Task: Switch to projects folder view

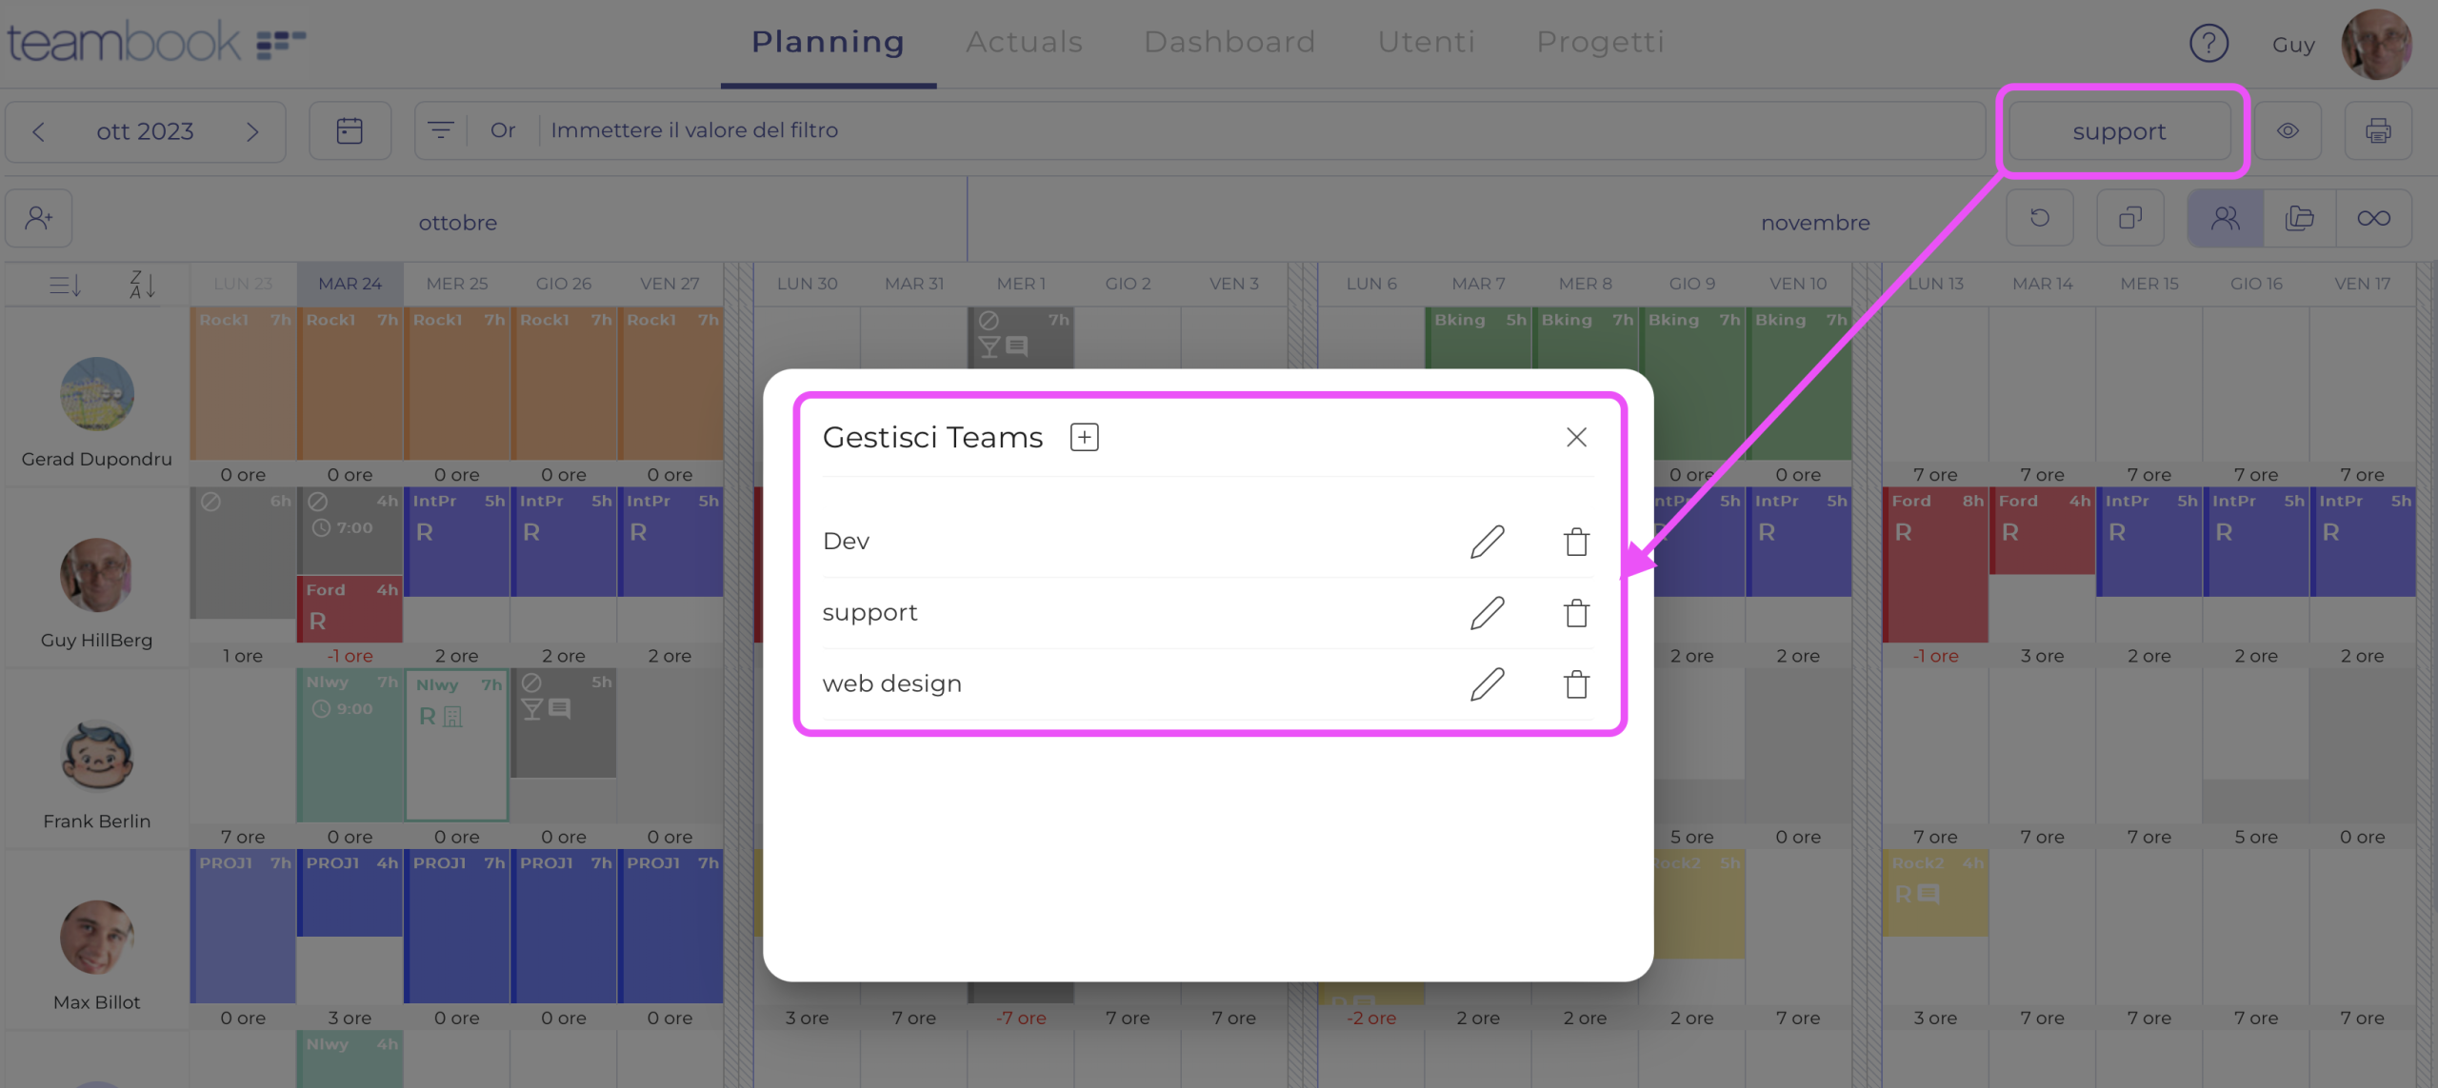Action: pos(2299,219)
